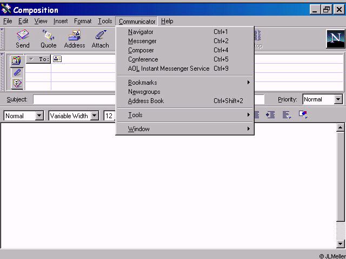346x259 pixels.
Task: Click the Attach paperclip icon
Action: (101, 39)
